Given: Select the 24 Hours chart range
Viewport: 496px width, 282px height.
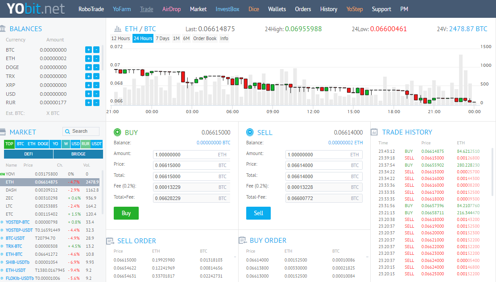Looking at the screenshot, I should tap(143, 38).
